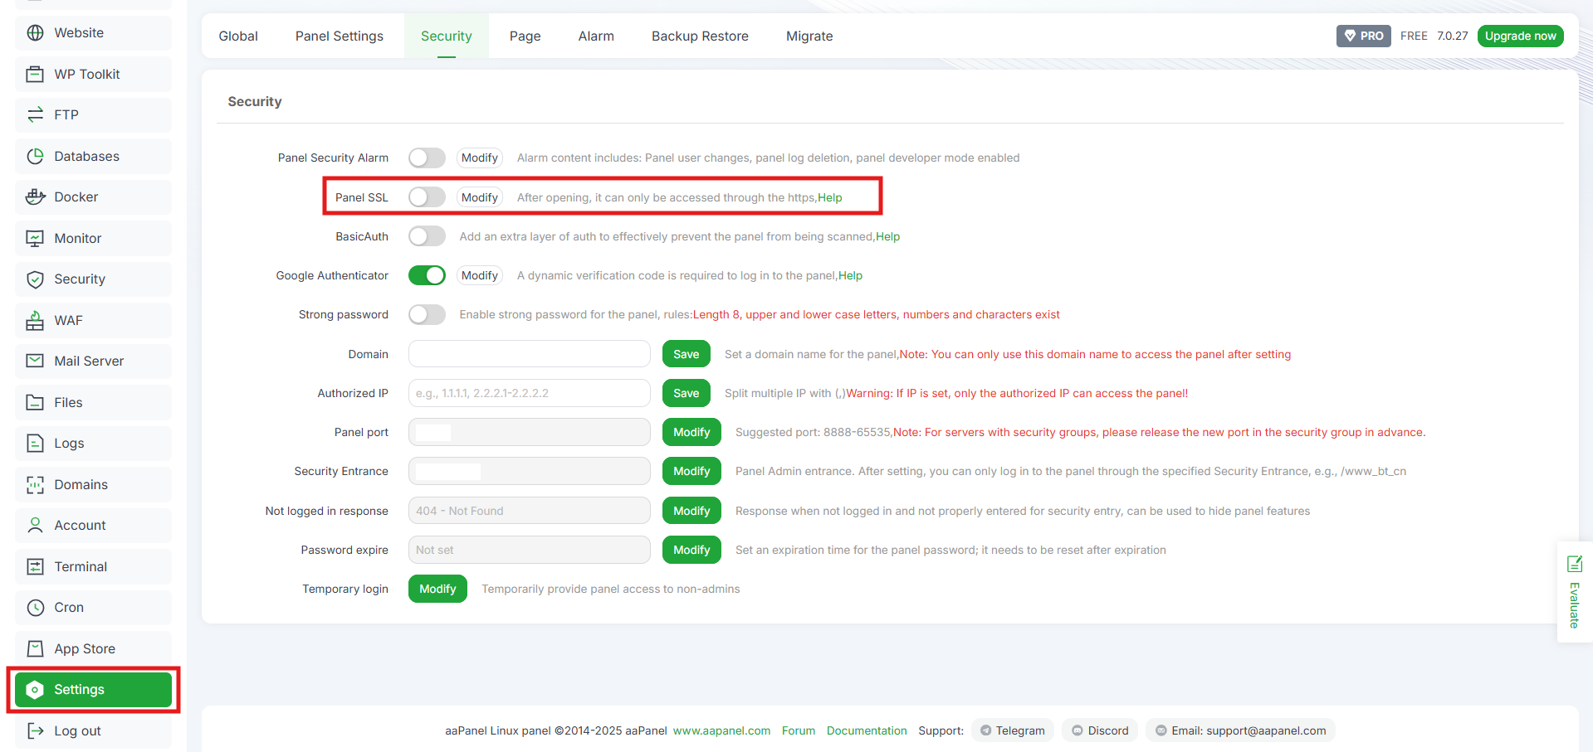Focus the Authorized IP input field

(530, 393)
